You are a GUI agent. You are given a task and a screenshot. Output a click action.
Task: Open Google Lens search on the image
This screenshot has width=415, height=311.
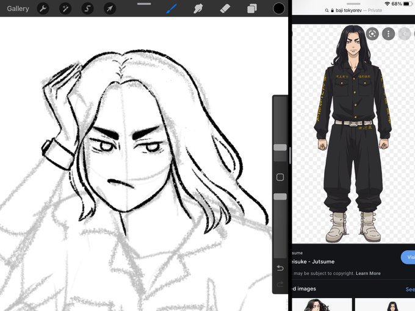(372, 34)
